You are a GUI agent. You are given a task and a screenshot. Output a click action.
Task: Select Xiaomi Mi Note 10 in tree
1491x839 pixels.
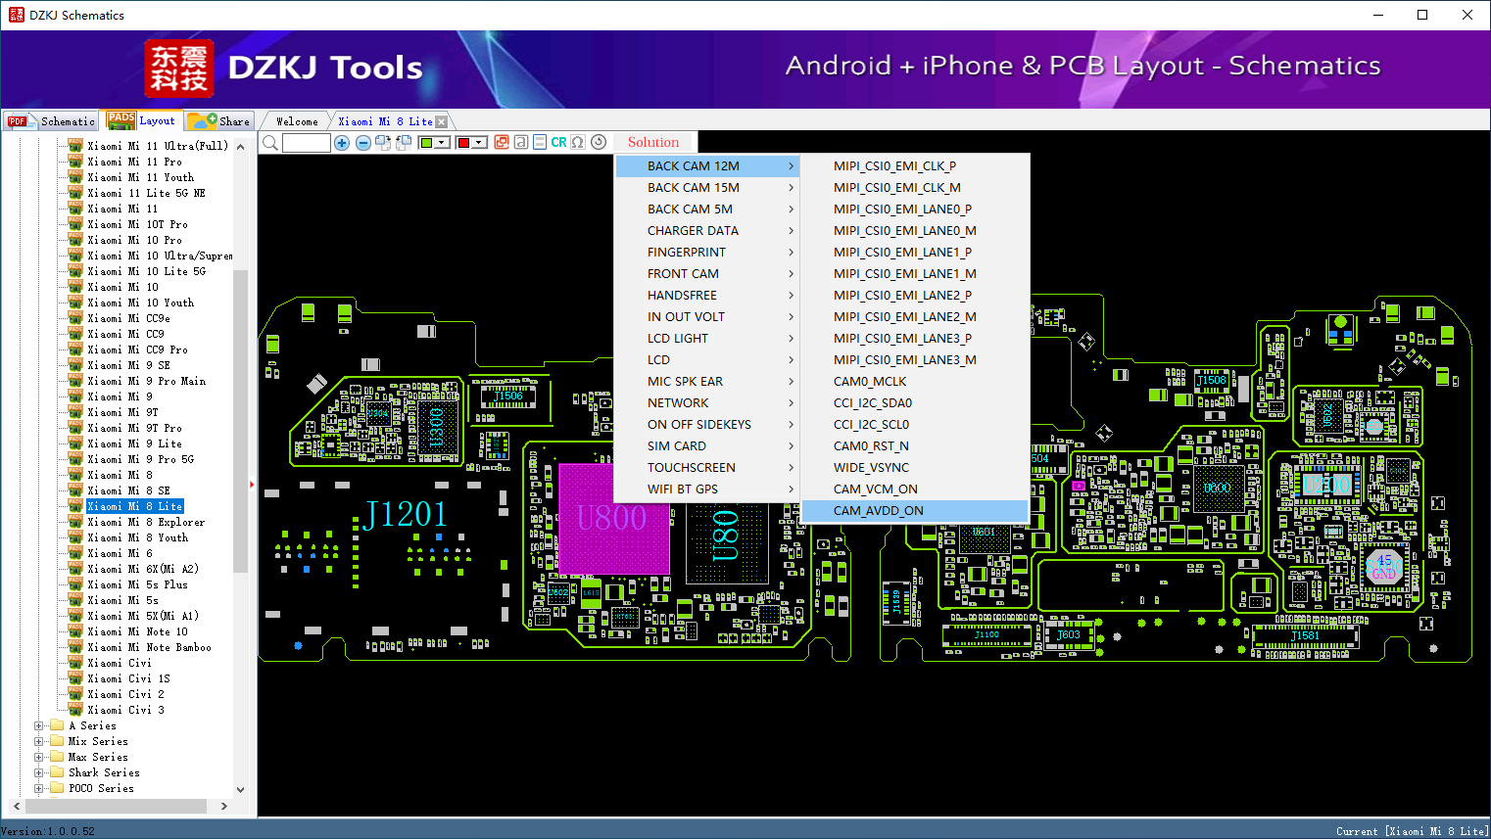[137, 631]
